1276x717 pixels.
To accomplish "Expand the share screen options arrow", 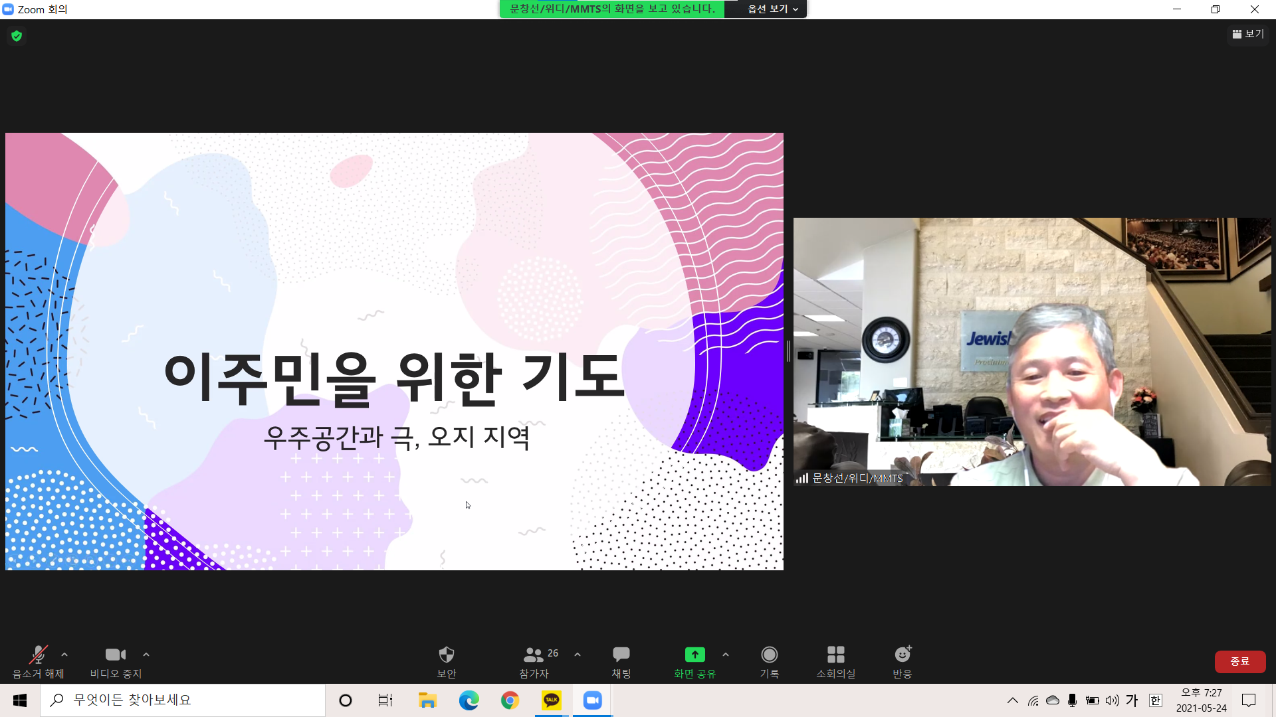I will pos(726,655).
